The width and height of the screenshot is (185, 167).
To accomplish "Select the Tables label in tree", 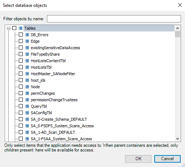I will tap(30, 28).
